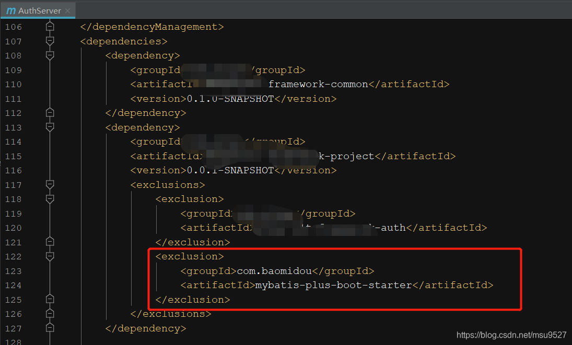Collapse the fold region starting at line 127
Screen dimensions: 572x345
[x=50, y=328]
